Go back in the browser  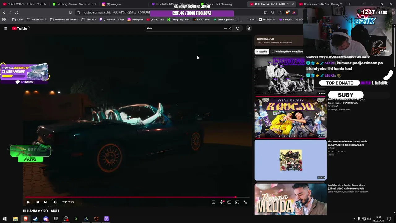pyautogui.click(x=4, y=12)
